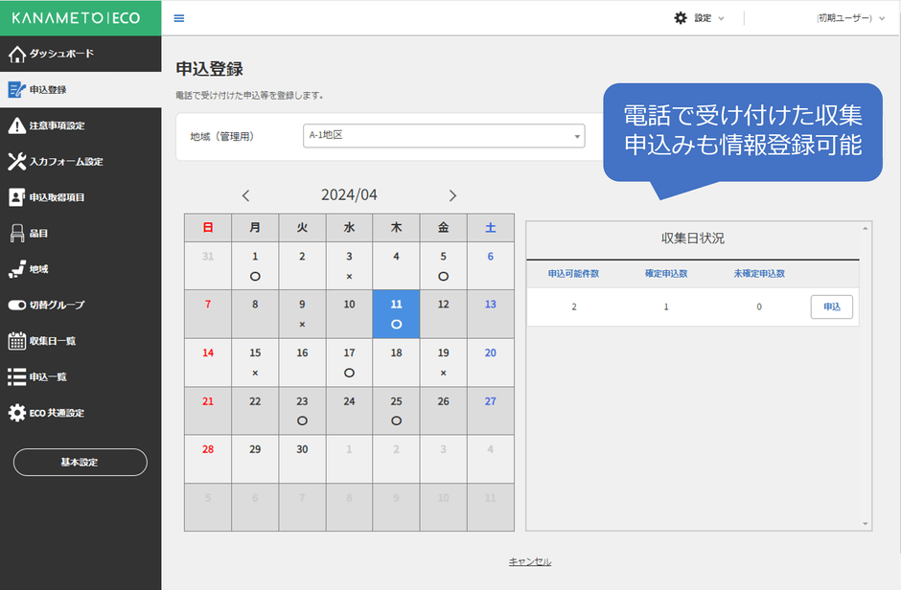This screenshot has width=901, height=590.
Task: Go to previous month in calendar
Action: (246, 195)
